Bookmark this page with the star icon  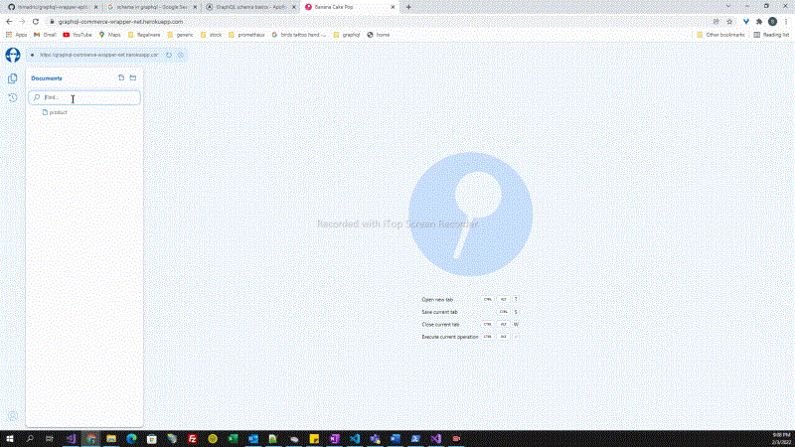tap(729, 21)
